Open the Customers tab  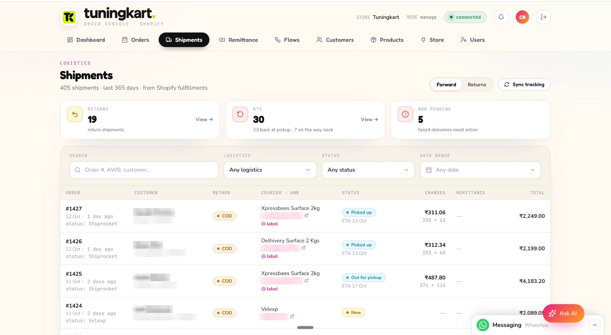[x=335, y=40]
